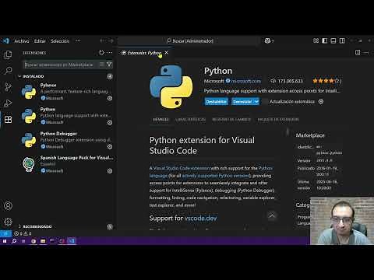The width and height of the screenshot is (374, 280).
Task: Split the editor to the right
Action: (x=358, y=53)
